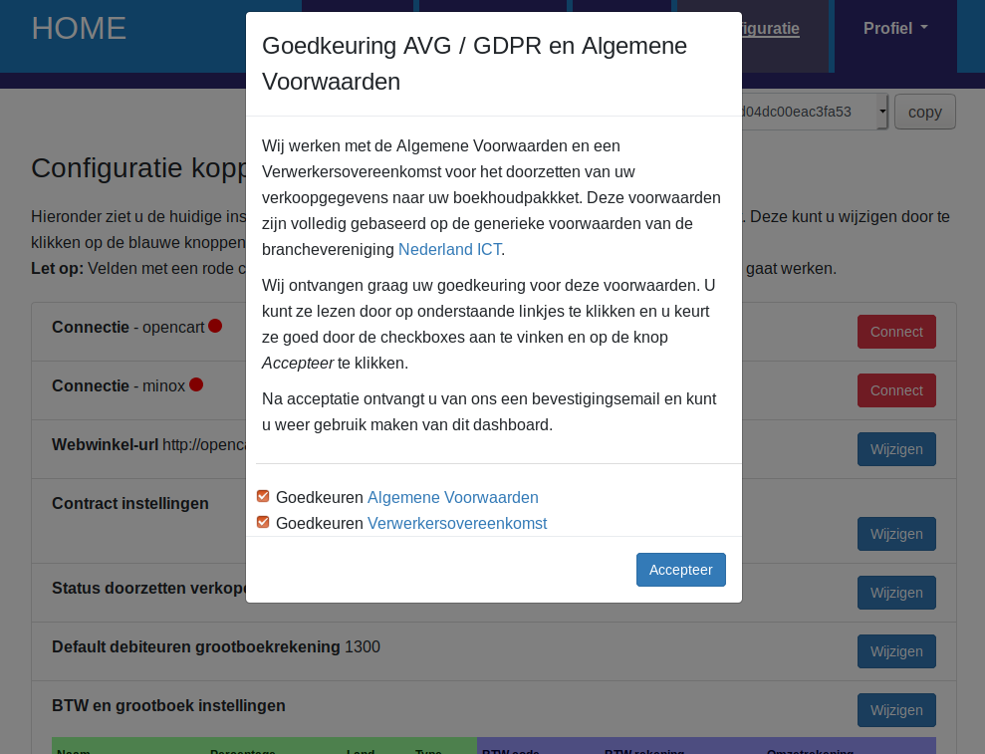The image size is (985, 754).
Task: Click Connect for the minox connection
Action: 896,390
